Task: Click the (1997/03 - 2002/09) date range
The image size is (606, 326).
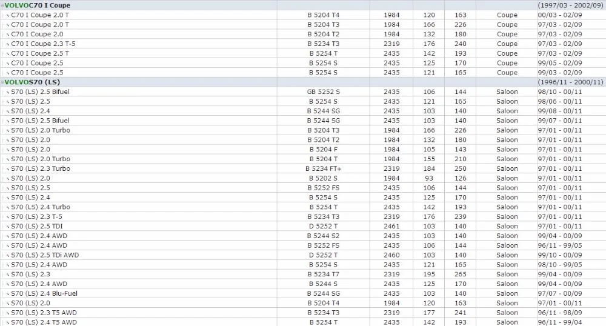Action: click(x=570, y=5)
